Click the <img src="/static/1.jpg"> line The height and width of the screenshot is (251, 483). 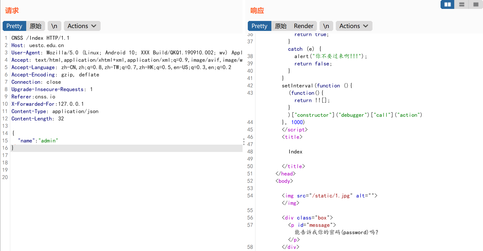click(x=330, y=196)
